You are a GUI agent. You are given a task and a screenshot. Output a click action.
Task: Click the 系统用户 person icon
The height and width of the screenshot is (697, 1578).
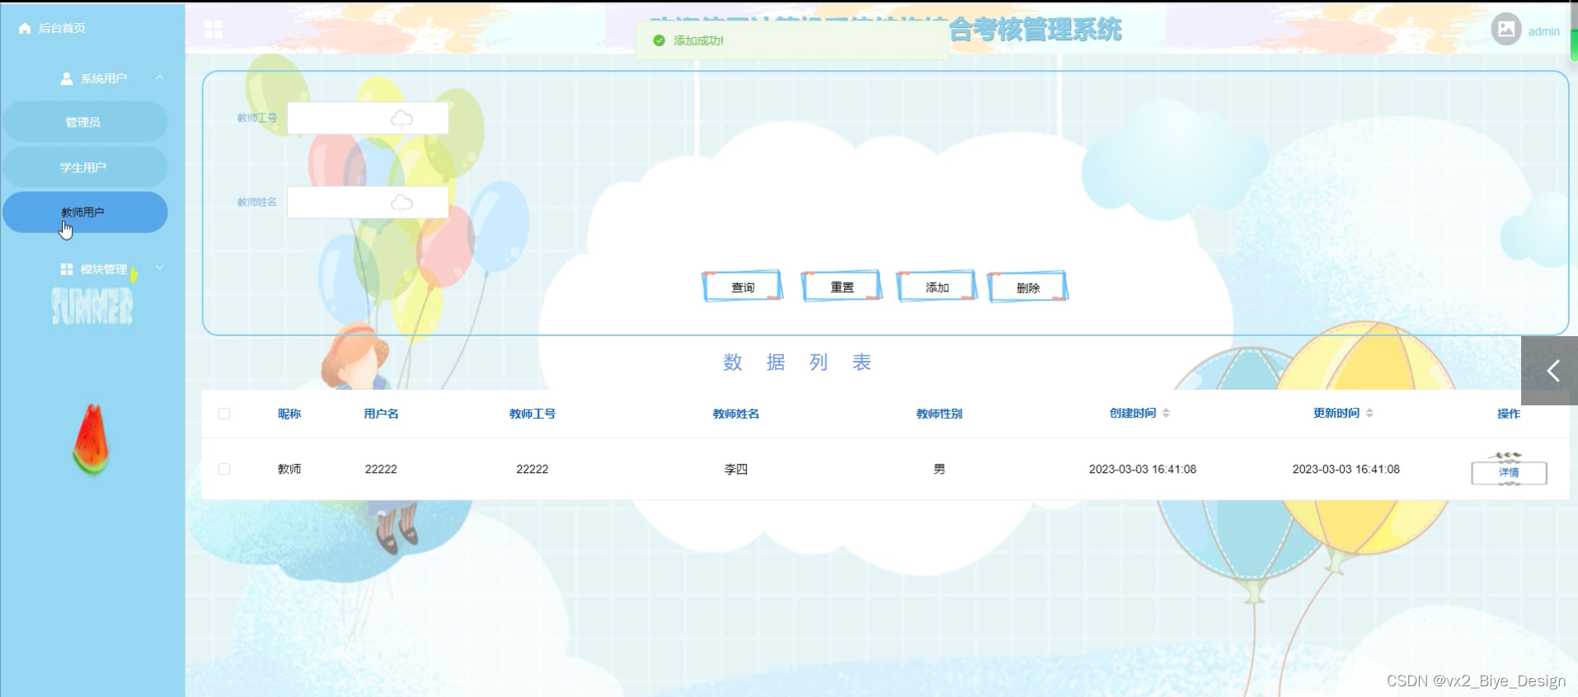pyautogui.click(x=67, y=78)
